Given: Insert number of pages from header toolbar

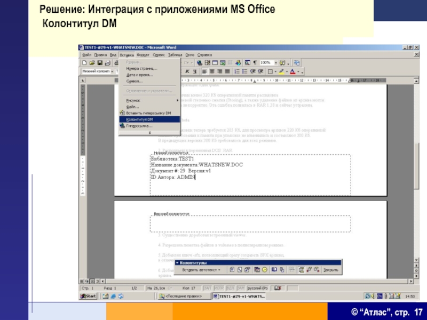Looking at the screenshot, I should click(239, 270).
